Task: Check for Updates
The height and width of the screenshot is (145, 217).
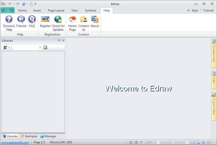Action: click(58, 23)
